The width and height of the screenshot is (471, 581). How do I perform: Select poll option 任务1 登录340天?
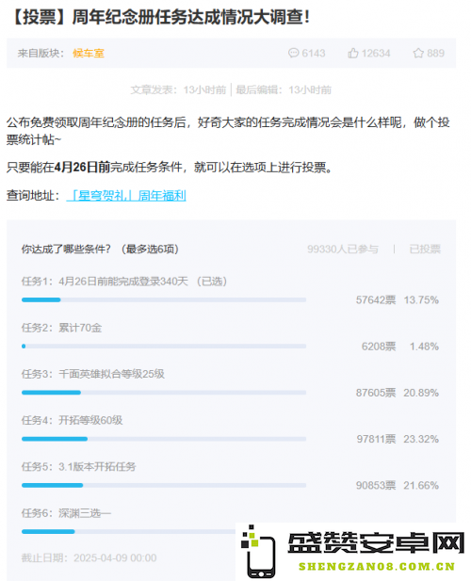point(124,282)
